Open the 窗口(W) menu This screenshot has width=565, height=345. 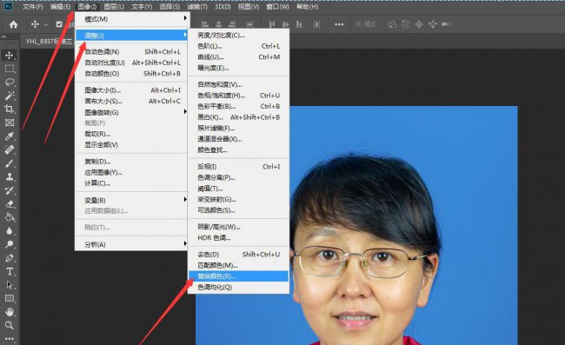coord(277,7)
